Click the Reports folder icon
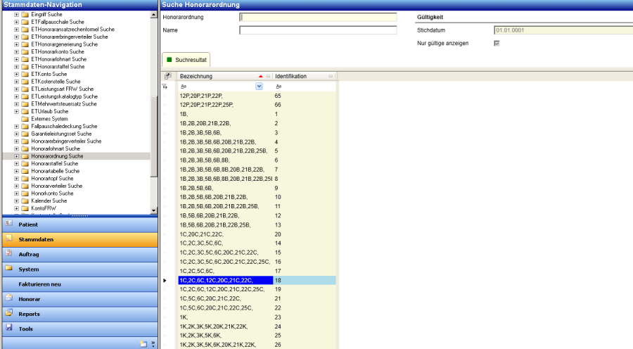 [8, 313]
